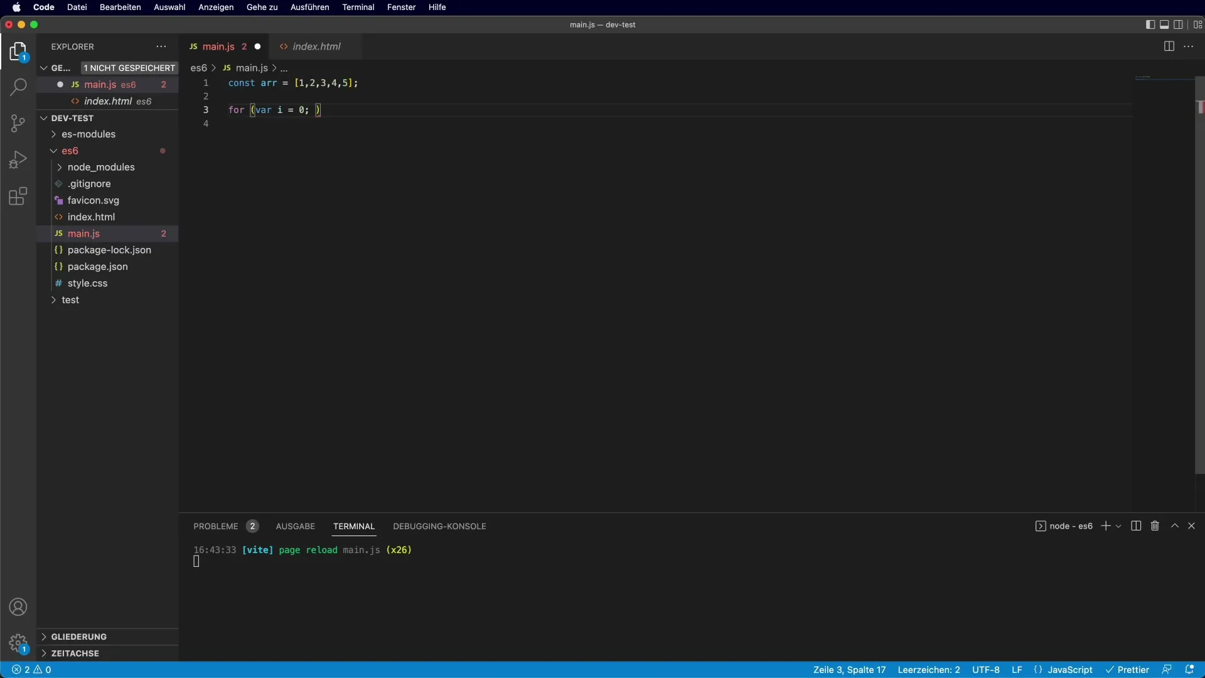Add a new terminal with plus icon
The image size is (1205, 678).
click(x=1106, y=526)
